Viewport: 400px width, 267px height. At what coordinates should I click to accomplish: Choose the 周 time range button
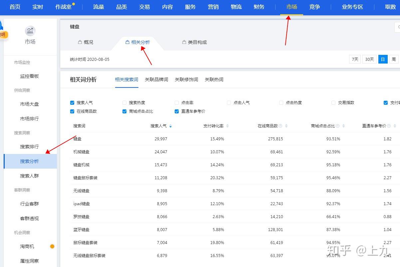(x=394, y=59)
